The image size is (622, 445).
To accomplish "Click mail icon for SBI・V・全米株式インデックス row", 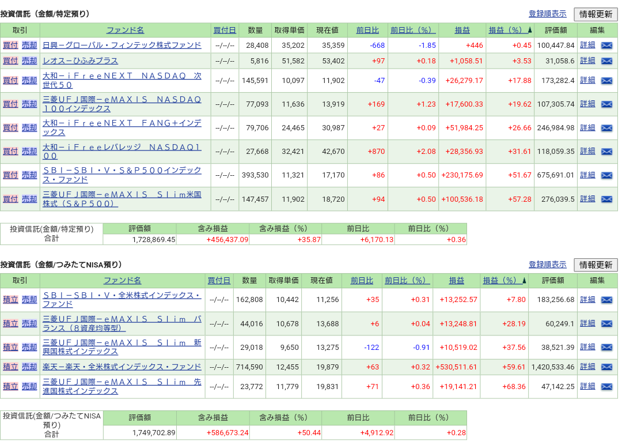I will (606, 300).
